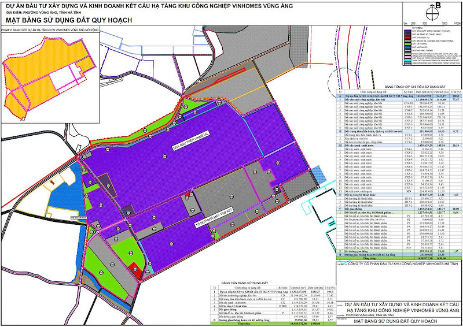Click the 'HTKT' code cell in the balance table
Viewport: 463px width, 327px height.
(283, 306)
